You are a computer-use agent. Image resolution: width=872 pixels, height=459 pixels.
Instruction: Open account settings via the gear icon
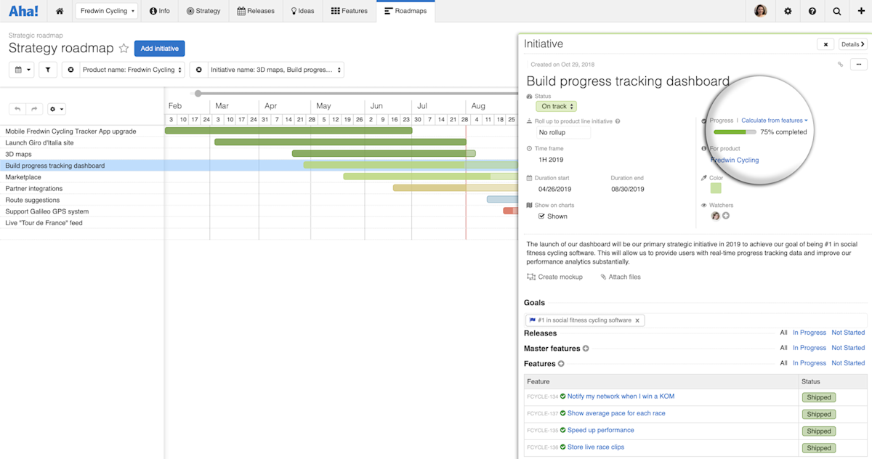788,11
